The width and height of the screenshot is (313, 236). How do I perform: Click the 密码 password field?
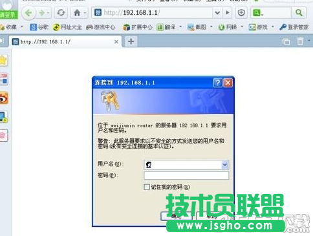(186, 175)
